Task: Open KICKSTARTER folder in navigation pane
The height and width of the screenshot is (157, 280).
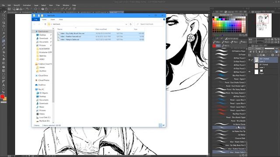Action: [x=44, y=49]
